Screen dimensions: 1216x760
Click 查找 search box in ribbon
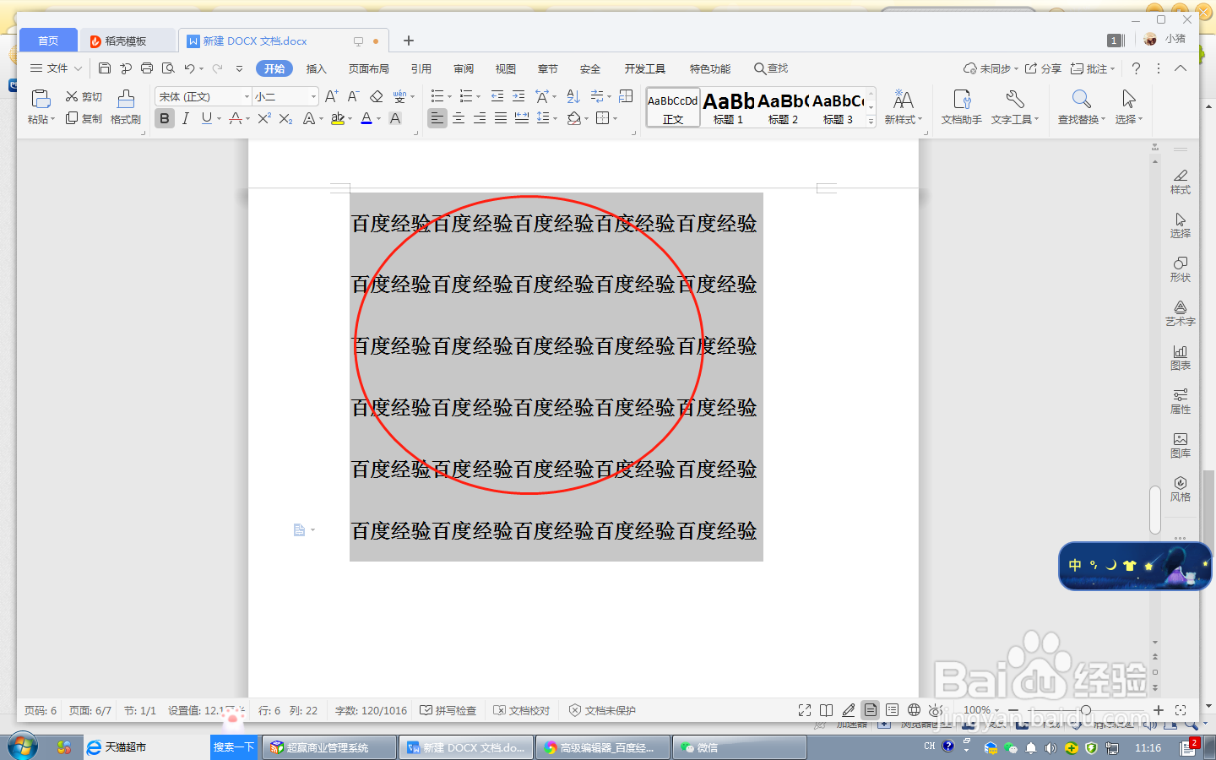click(771, 68)
